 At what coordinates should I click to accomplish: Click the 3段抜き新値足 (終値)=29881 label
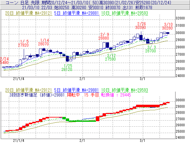pos(37,95)
